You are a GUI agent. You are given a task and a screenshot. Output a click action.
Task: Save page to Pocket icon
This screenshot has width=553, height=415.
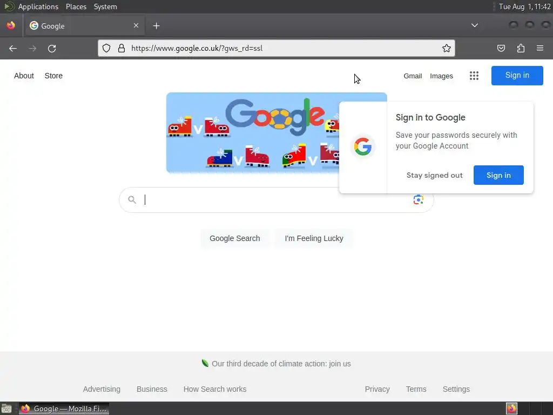coord(501,48)
